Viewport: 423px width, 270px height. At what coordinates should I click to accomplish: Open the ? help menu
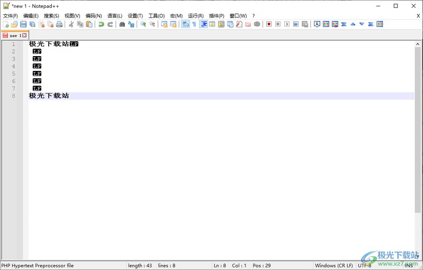[x=253, y=16]
